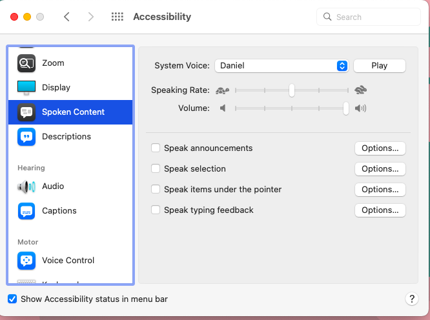This screenshot has width=430, height=320.
Task: Enable Speak selection checkbox
Action: [x=156, y=169]
